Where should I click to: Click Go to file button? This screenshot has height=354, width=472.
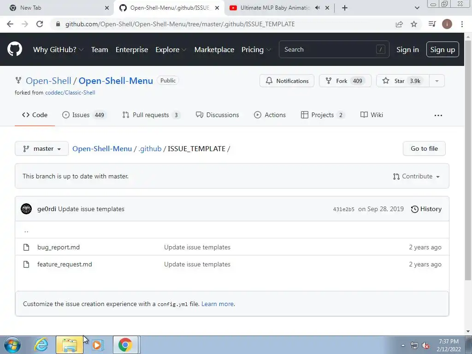coord(424,149)
